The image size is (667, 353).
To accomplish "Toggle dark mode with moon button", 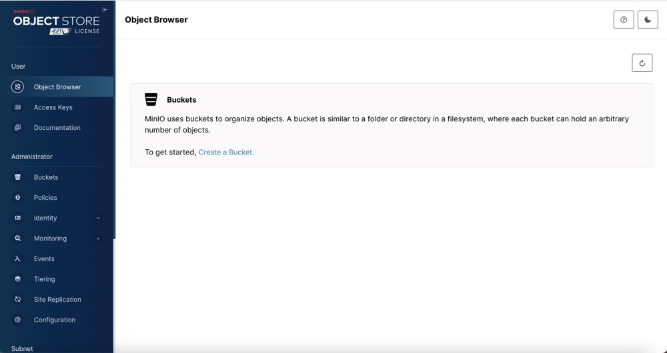I will pyautogui.click(x=648, y=20).
